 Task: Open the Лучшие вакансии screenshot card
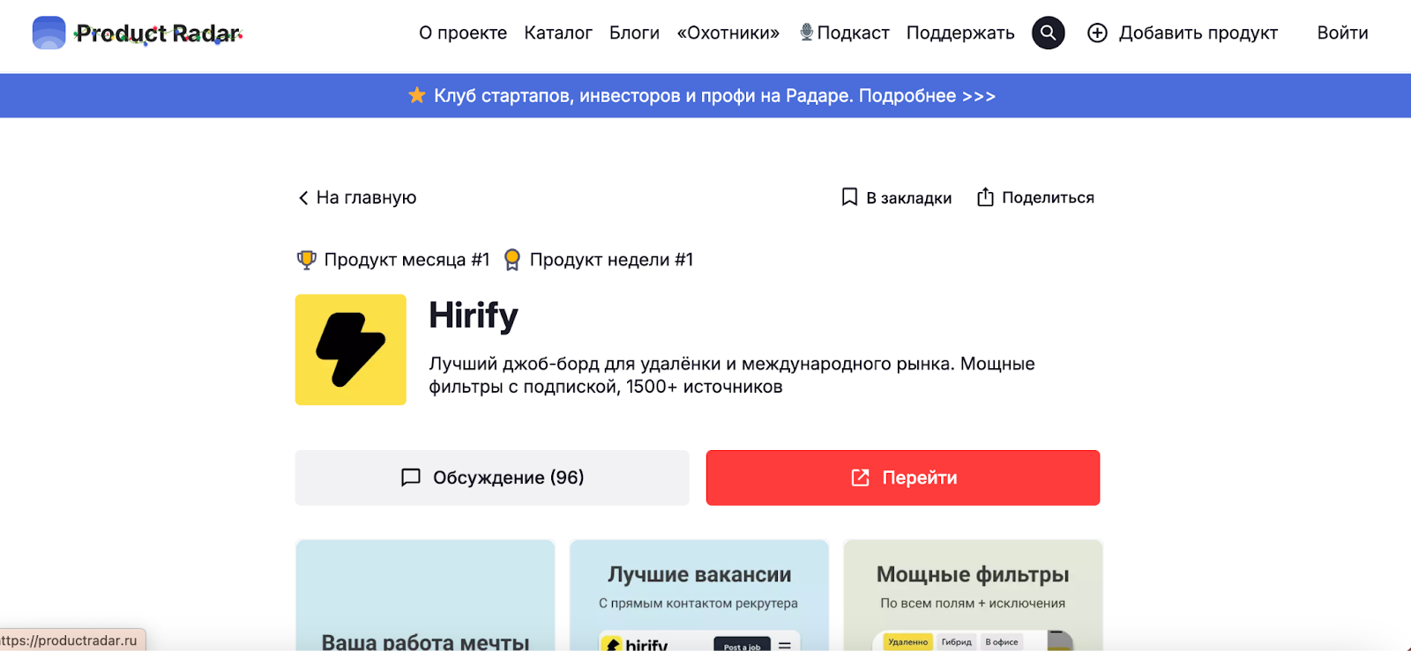699,596
